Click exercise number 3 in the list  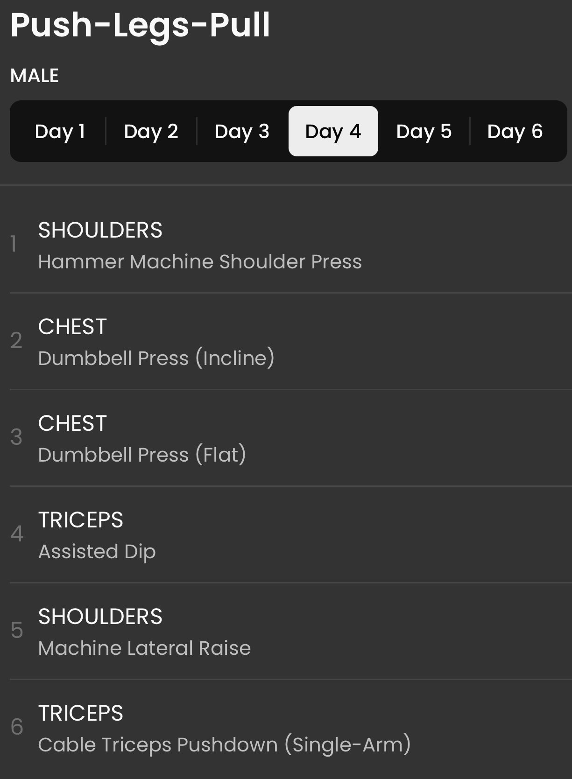[16, 437]
